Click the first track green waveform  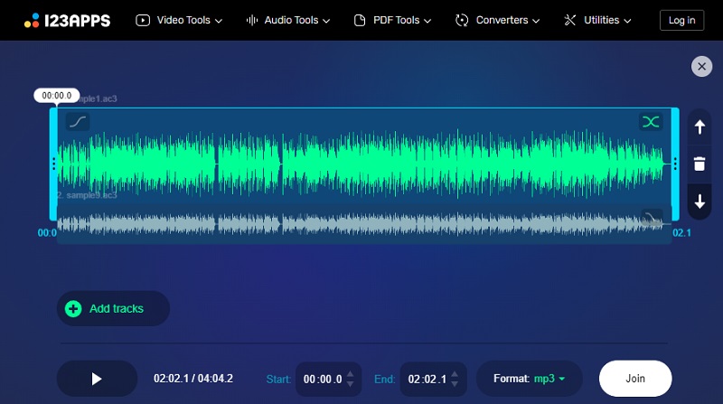(363, 164)
